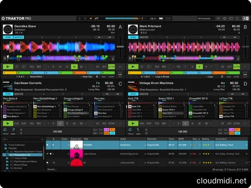Image resolution: width=251 pixels, height=188 pixels.
Task: Click the FLX button on Deck A
Action: [x=32, y=66]
